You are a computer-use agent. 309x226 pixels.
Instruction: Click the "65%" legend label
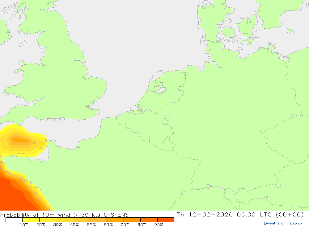(x=108, y=224)
